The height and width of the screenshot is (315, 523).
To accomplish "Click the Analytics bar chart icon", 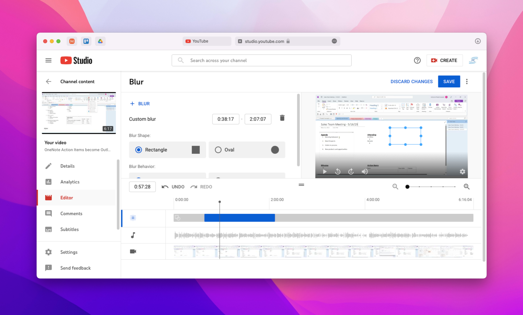I will click(49, 182).
